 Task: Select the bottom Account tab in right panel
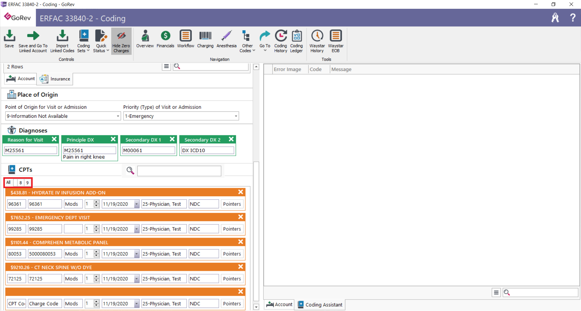[279, 304]
